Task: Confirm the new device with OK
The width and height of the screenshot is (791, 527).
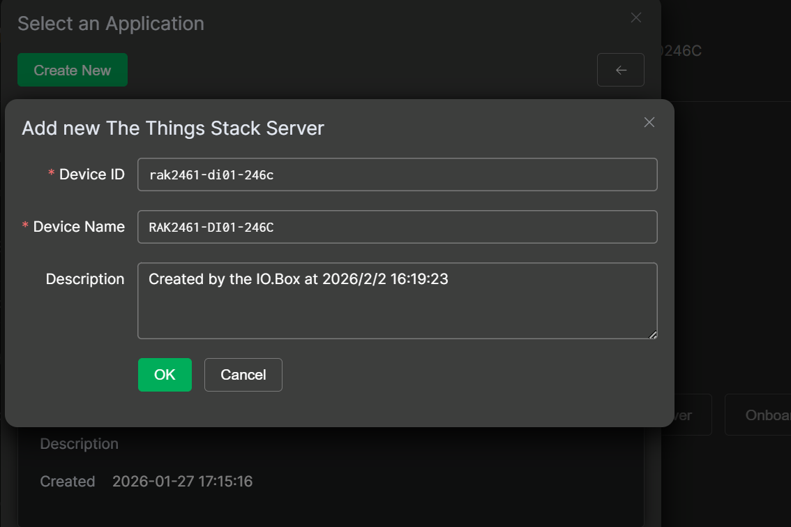Action: point(165,375)
